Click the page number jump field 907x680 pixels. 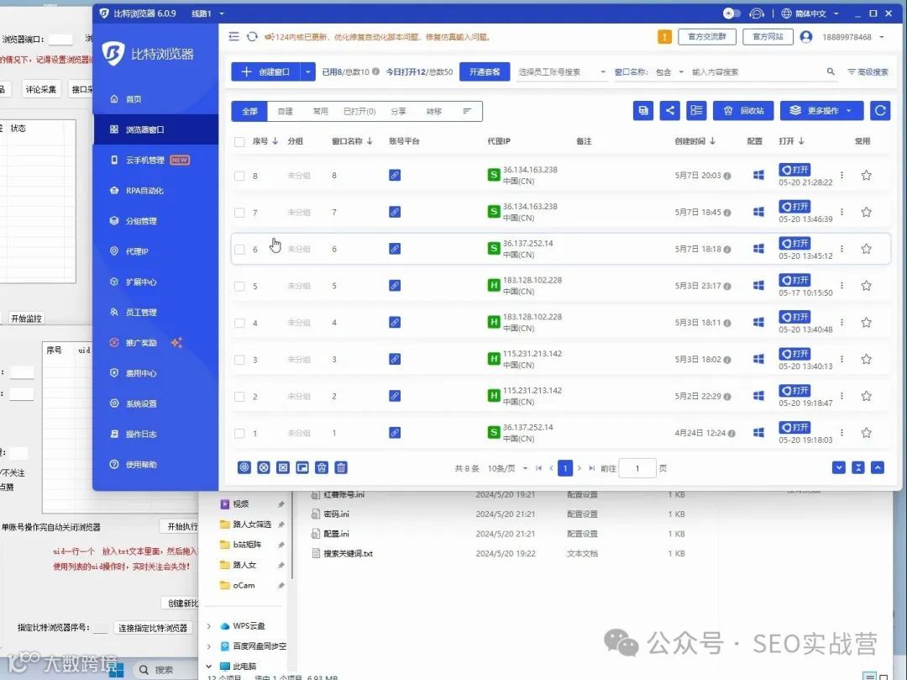637,468
